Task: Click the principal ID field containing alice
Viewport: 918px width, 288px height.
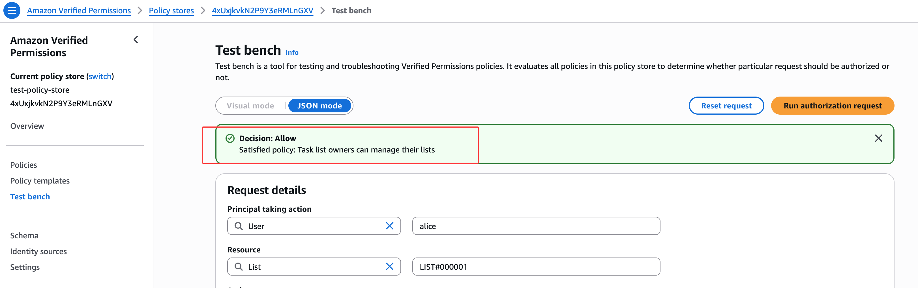Action: coord(536,226)
